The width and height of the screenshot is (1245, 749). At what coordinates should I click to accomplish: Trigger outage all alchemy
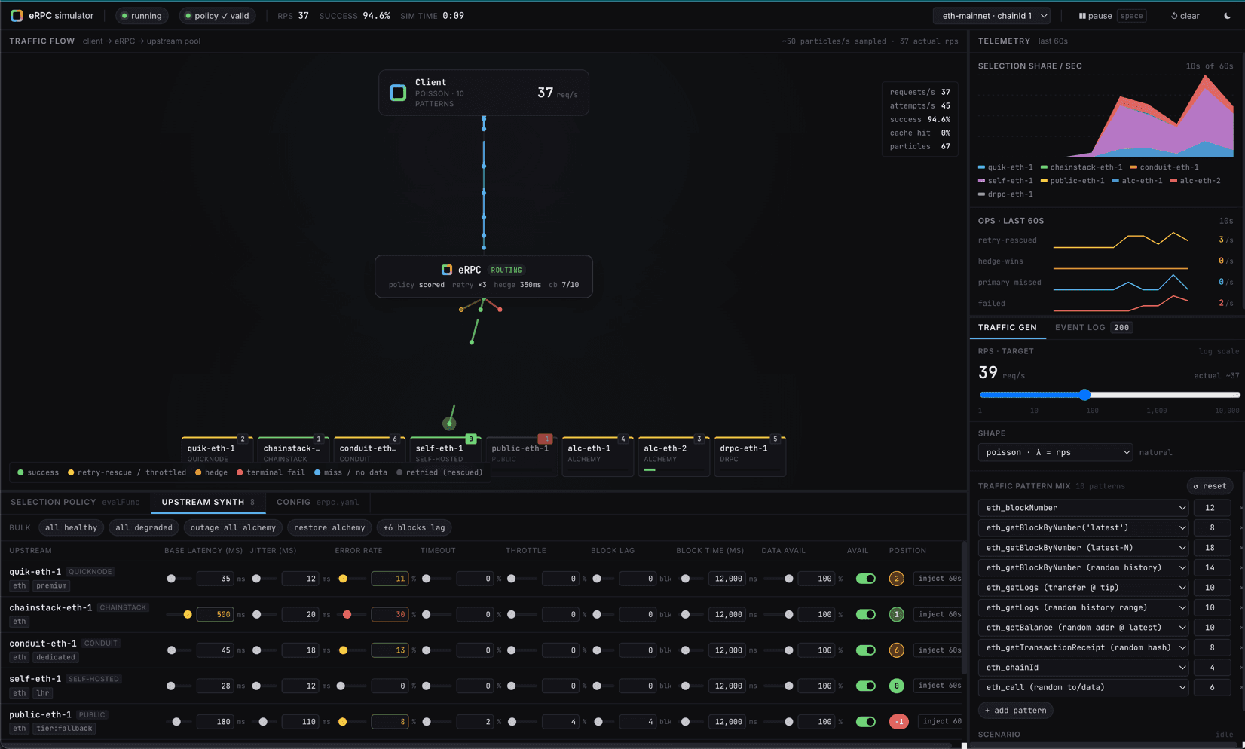pyautogui.click(x=233, y=527)
